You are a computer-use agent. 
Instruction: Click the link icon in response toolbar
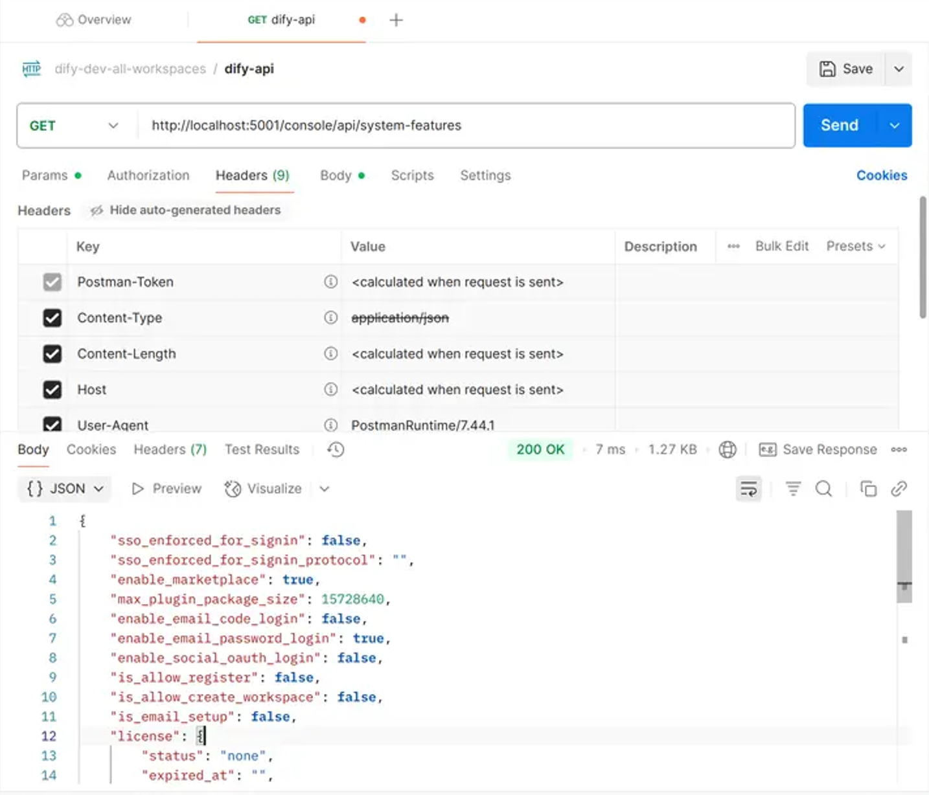[899, 489]
